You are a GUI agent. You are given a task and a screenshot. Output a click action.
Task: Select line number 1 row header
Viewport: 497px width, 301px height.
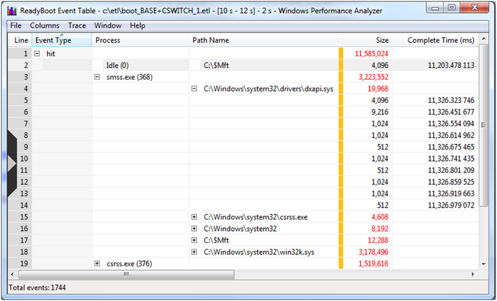pos(20,53)
